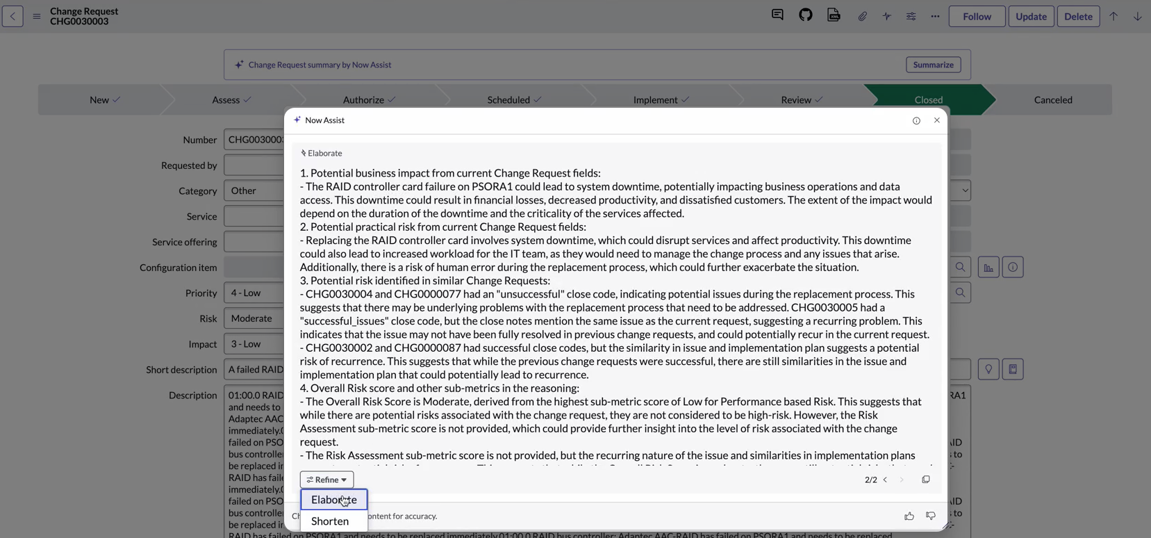This screenshot has height=538, width=1151.
Task: Click the Number field
Action: pyautogui.click(x=254, y=140)
